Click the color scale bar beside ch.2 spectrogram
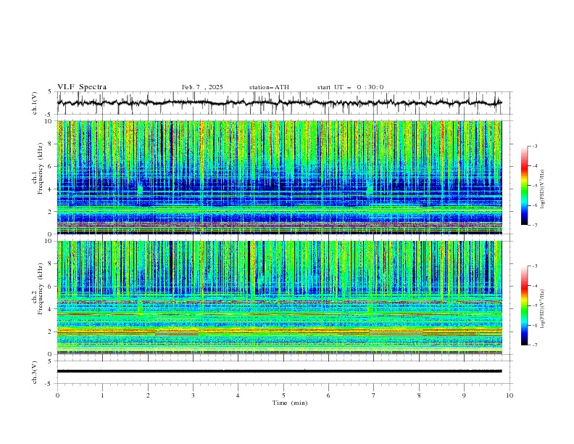This screenshot has width=574, height=444. (x=524, y=305)
